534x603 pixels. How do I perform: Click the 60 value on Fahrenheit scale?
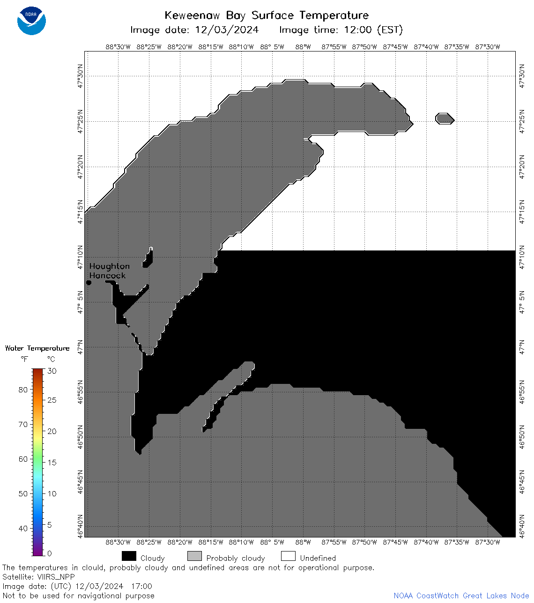[23, 459]
